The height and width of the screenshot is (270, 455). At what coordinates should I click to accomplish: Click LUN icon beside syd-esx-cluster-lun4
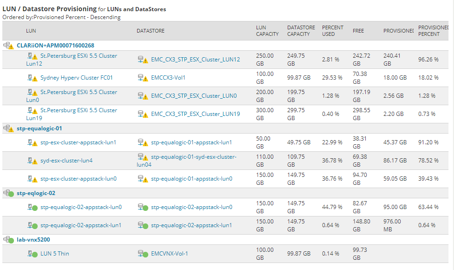(33, 161)
